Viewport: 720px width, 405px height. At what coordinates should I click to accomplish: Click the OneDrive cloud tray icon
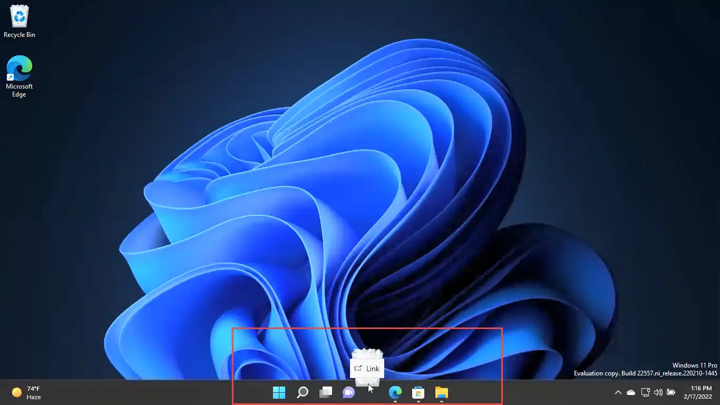[x=631, y=392]
